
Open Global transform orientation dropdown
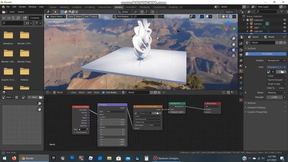click(x=125, y=12)
